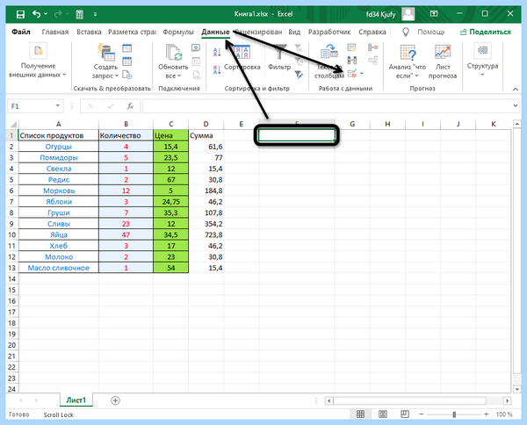Switch to the Вставка tab

(89, 32)
